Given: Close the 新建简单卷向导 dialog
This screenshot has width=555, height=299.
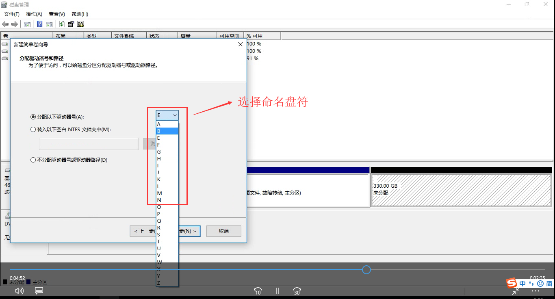Looking at the screenshot, I should click(240, 44).
